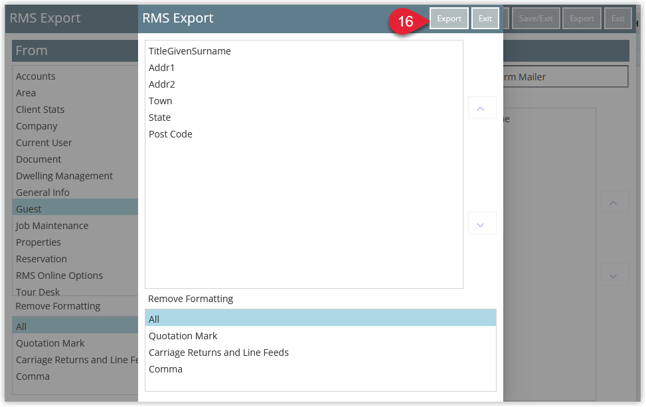Choose General Info in the From list
646x407 pixels.
pyautogui.click(x=76, y=193)
